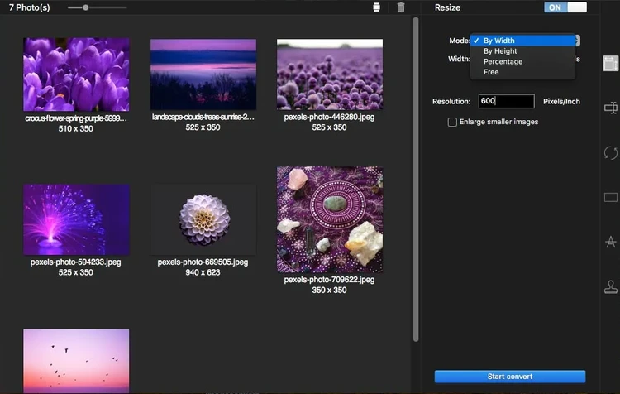
Task: Enable the Enlarge smaller images checkbox
Action: point(452,122)
